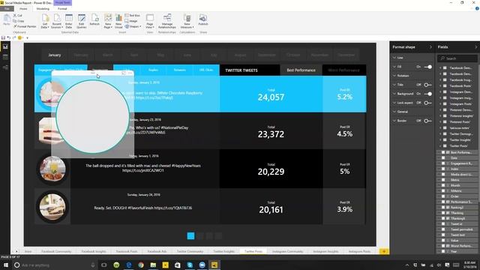Check the Year field checkbox
480x270 pixels.
pos(443,251)
